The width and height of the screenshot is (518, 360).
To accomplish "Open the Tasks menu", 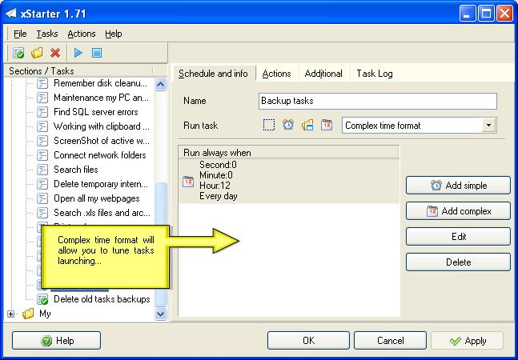I will pyautogui.click(x=47, y=34).
